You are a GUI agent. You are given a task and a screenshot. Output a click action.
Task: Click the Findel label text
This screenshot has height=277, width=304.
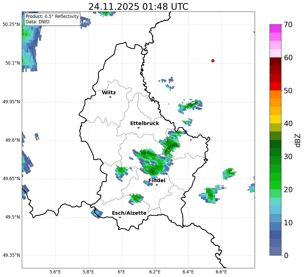coord(157,180)
